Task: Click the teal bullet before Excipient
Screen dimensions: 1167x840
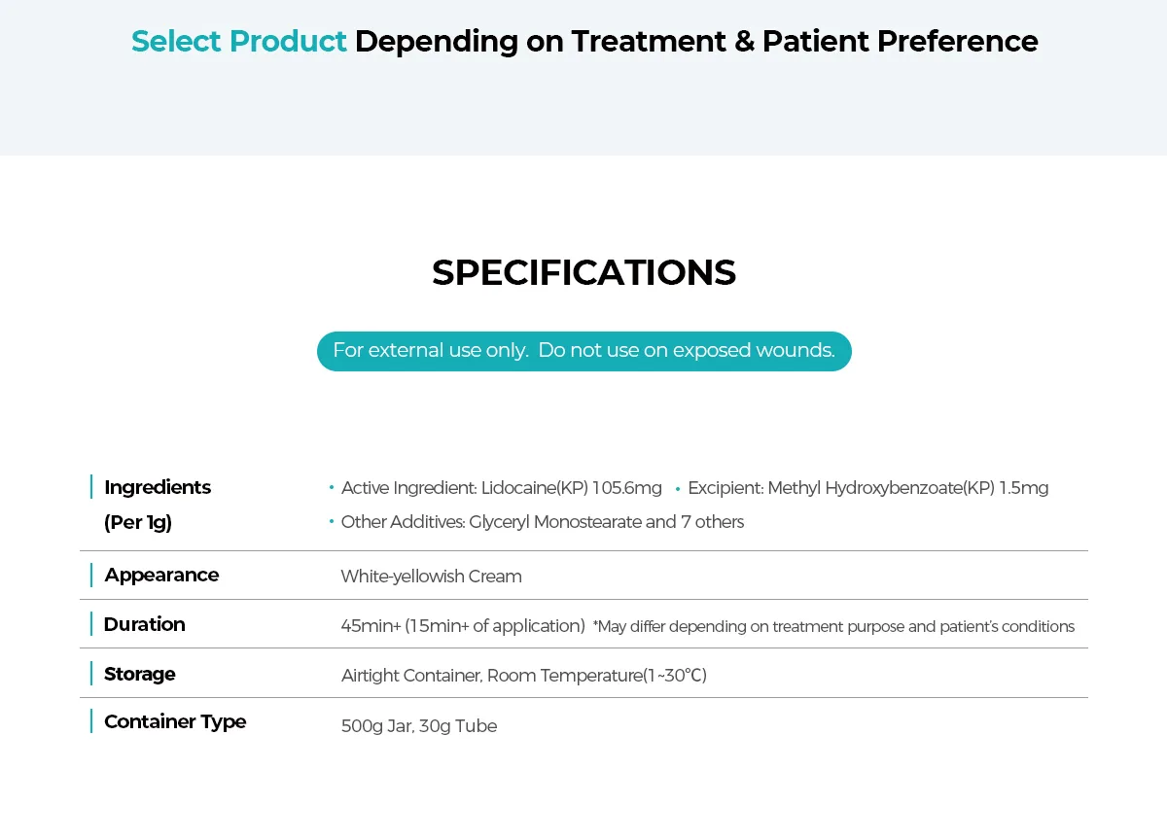Action: [678, 488]
